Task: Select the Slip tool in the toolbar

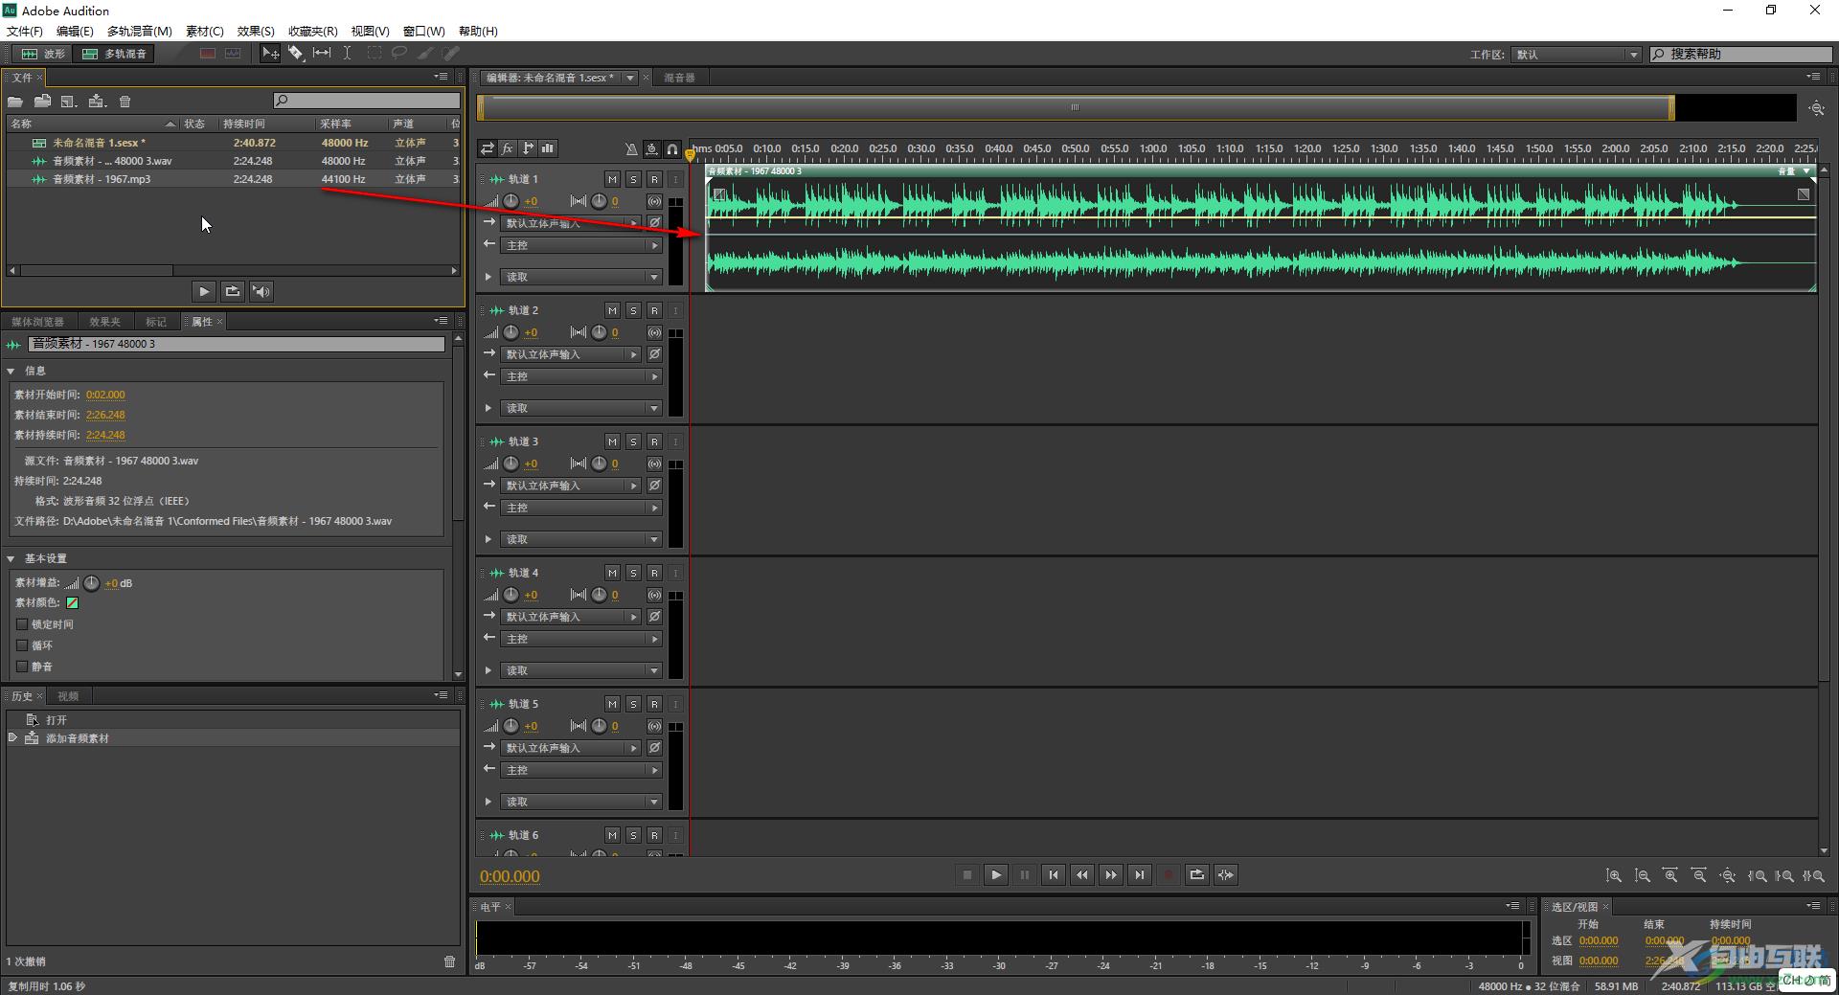Action: (x=323, y=54)
